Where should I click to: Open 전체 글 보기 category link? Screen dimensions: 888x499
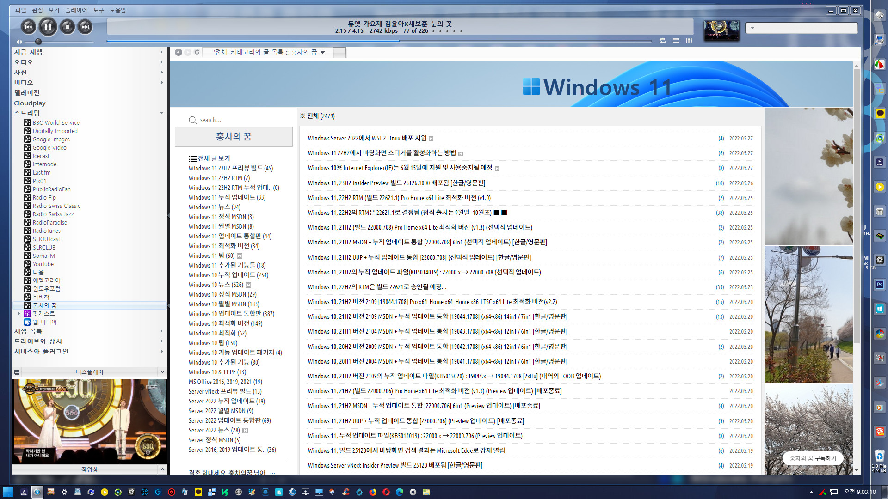click(214, 158)
